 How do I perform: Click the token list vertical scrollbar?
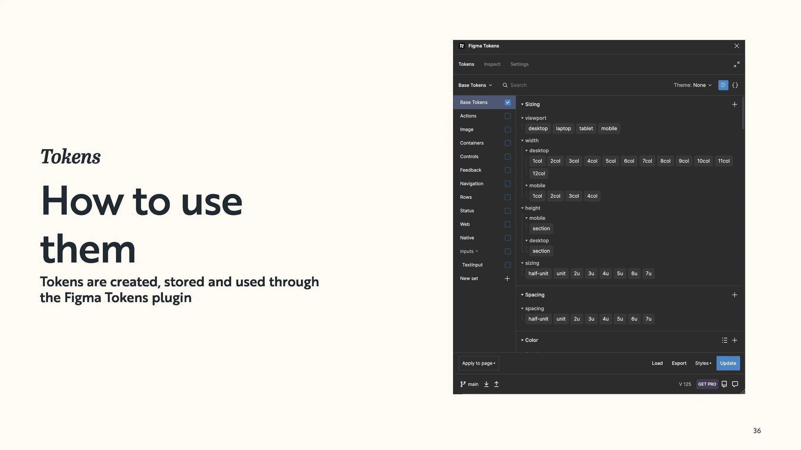743,113
